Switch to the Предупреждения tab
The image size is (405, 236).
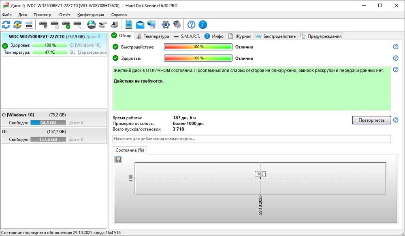pyautogui.click(x=321, y=36)
